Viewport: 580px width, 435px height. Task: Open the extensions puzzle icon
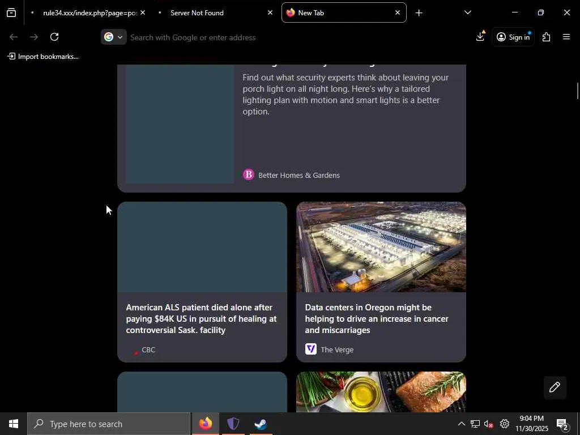[547, 37]
